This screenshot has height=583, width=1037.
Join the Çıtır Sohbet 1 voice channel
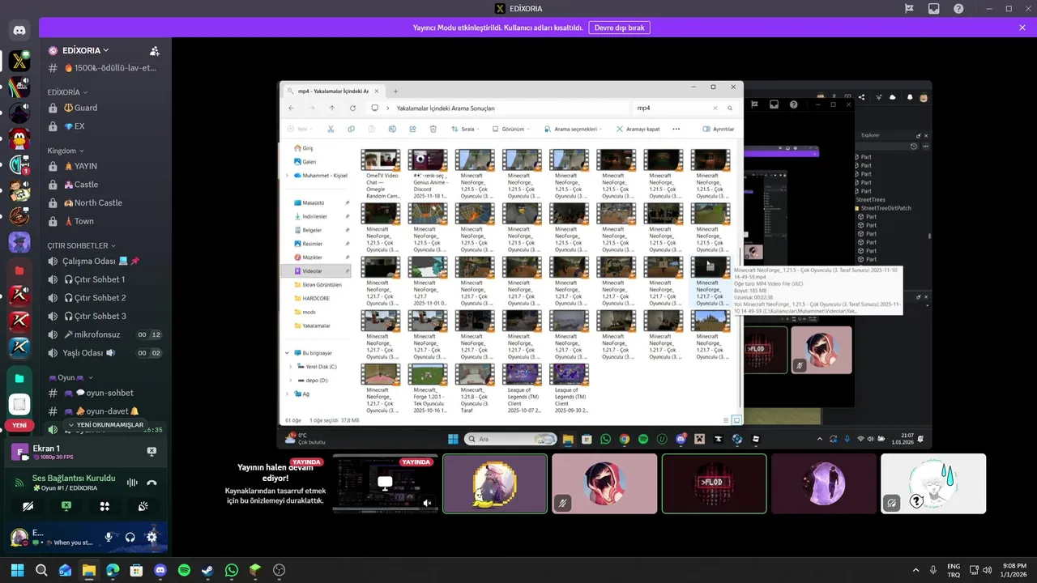pos(104,279)
